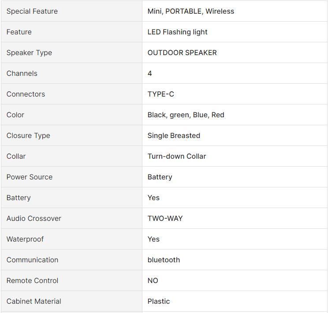Click the 'Speaker Type' row label
Viewport: 328px width, 313px height.
pos(29,52)
